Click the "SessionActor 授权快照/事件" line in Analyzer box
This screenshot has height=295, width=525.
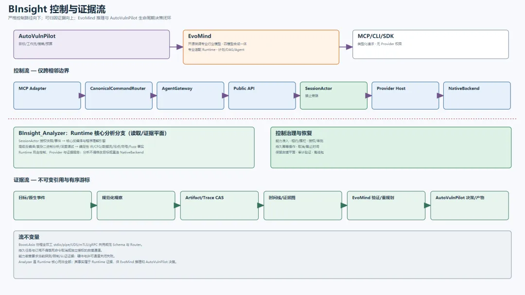click(62, 141)
